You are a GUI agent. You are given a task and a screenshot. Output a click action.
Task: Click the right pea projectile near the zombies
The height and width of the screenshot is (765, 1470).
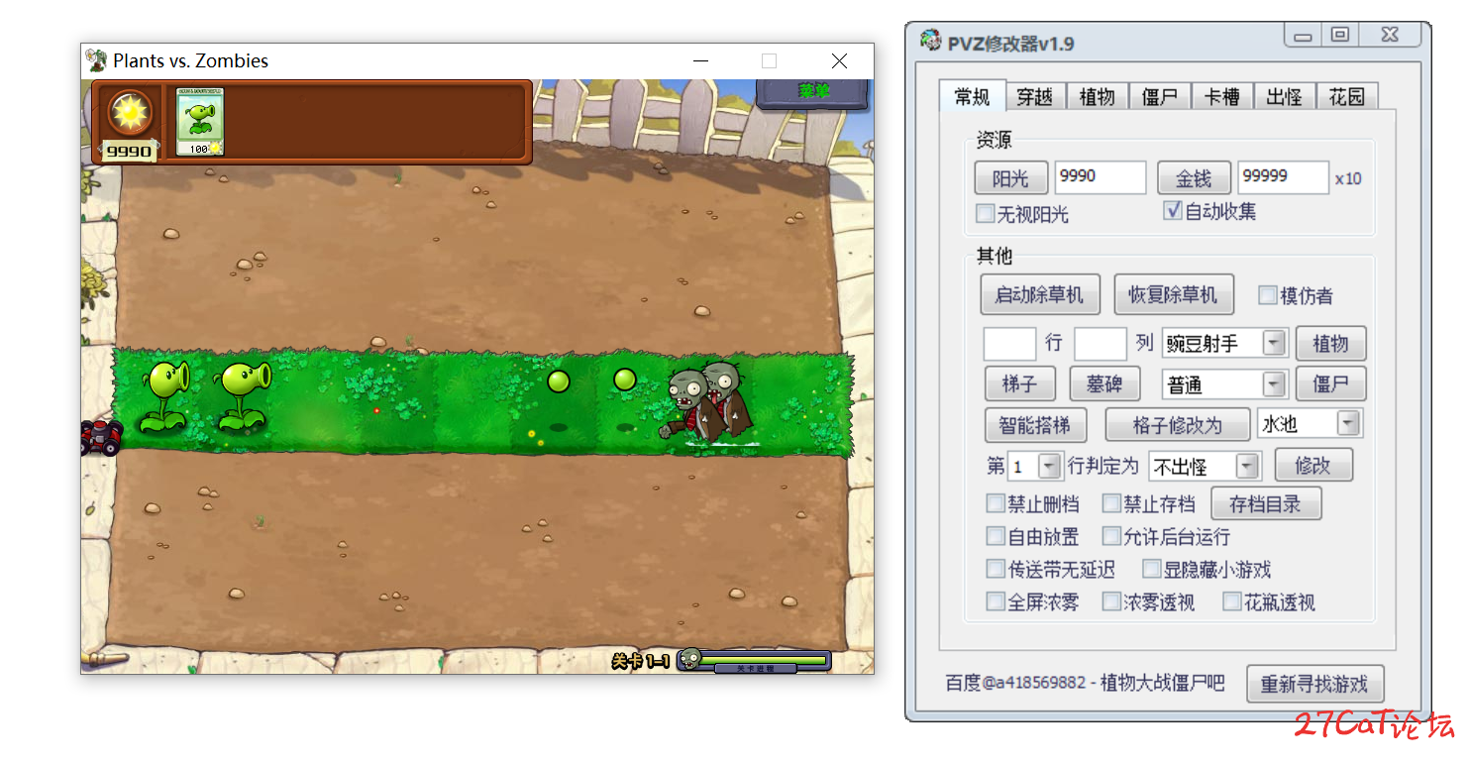(x=624, y=379)
